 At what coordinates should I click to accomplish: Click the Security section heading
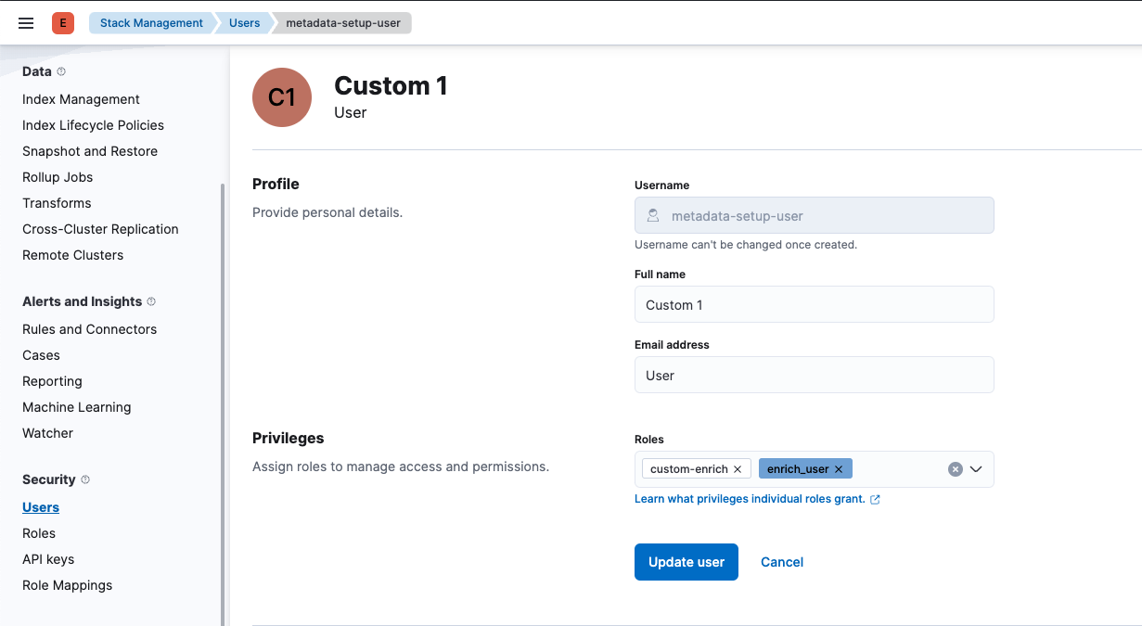coord(49,479)
